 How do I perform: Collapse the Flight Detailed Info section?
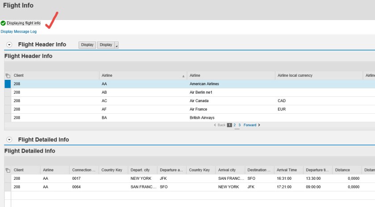tap(9, 140)
